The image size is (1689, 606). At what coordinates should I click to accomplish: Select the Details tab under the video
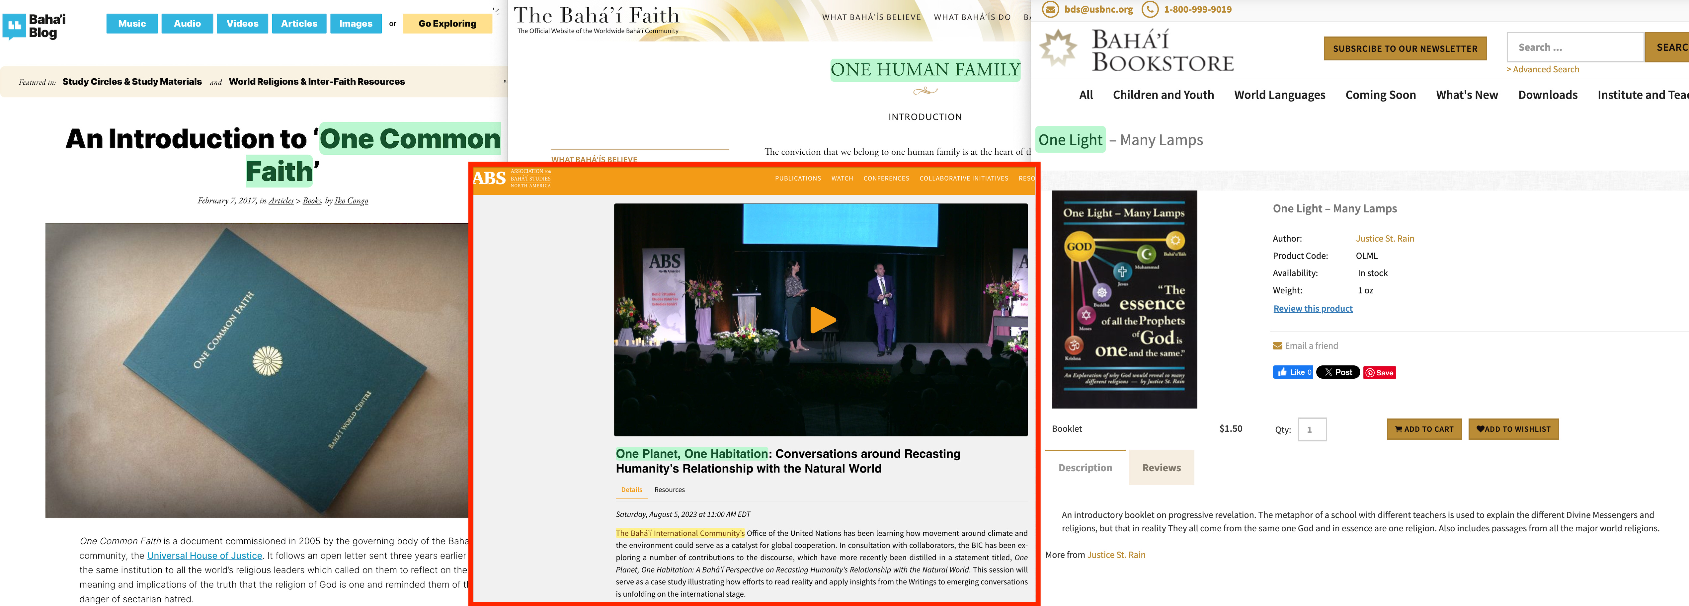coord(631,490)
